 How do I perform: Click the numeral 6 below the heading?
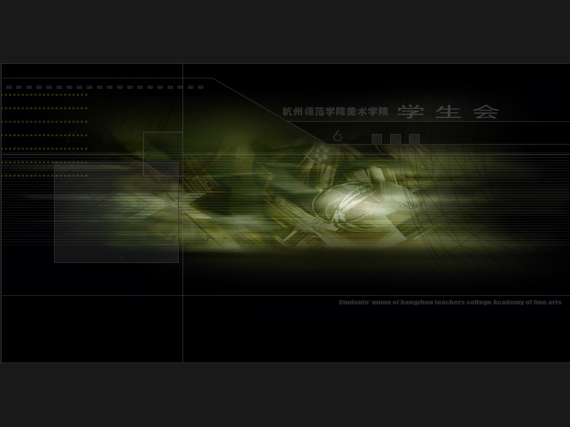point(337,136)
